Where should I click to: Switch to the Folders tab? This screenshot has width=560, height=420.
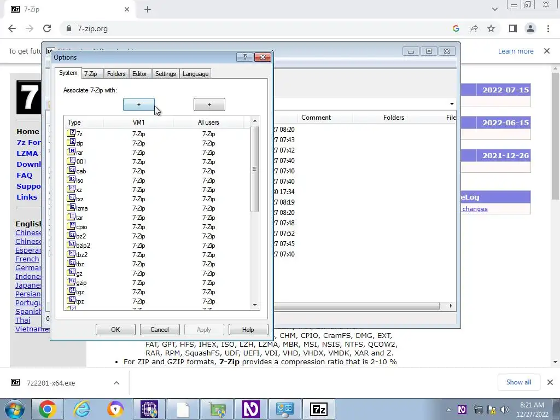(x=116, y=74)
